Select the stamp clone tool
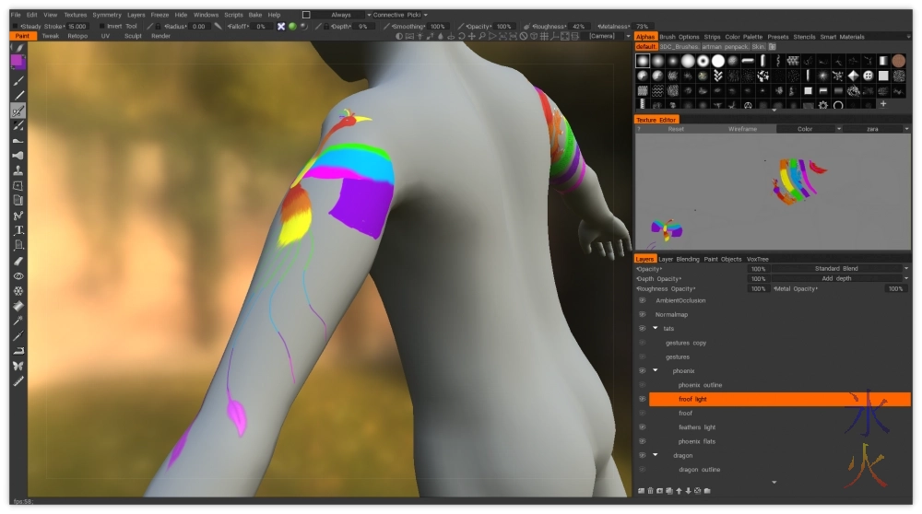Screen dimensions: 922x514 [18, 170]
